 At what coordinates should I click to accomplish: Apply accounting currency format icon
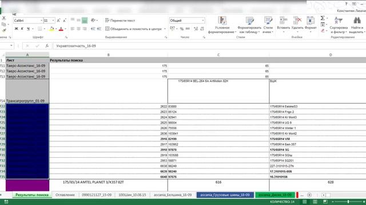tap(173, 28)
